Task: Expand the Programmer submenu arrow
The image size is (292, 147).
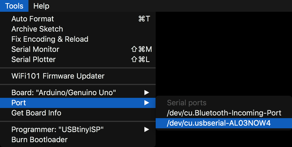Action: point(146,130)
